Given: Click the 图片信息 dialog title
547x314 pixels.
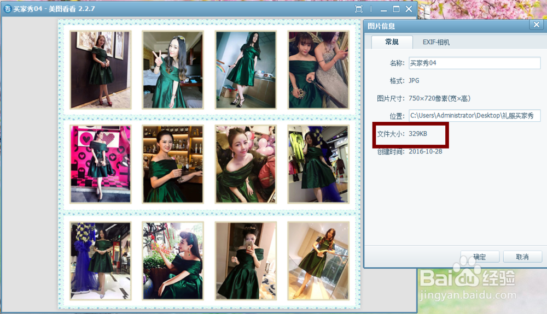Looking at the screenshot, I should point(381,26).
